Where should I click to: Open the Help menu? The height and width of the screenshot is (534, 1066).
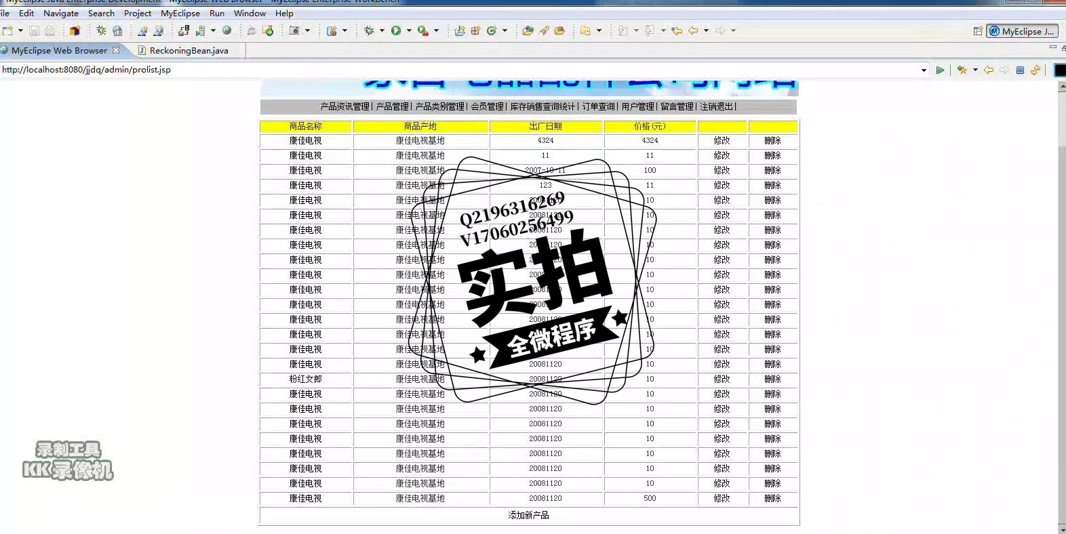(284, 13)
